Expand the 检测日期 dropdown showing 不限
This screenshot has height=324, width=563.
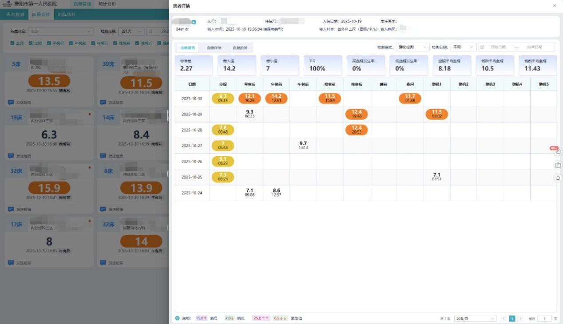click(x=463, y=47)
